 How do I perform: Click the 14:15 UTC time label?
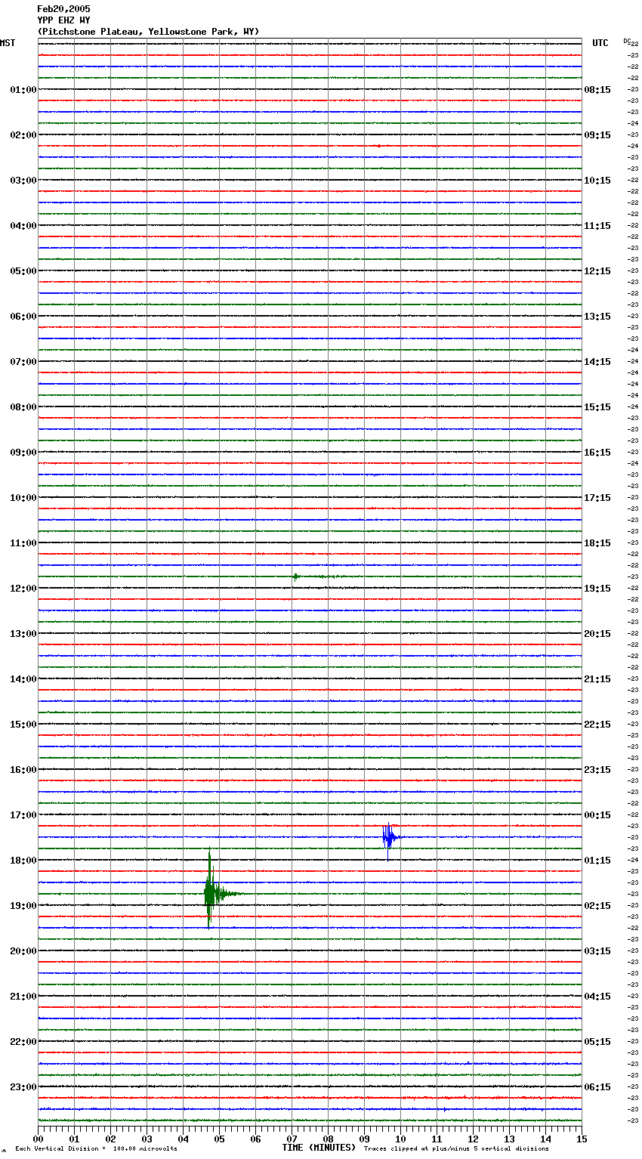pyautogui.click(x=597, y=361)
